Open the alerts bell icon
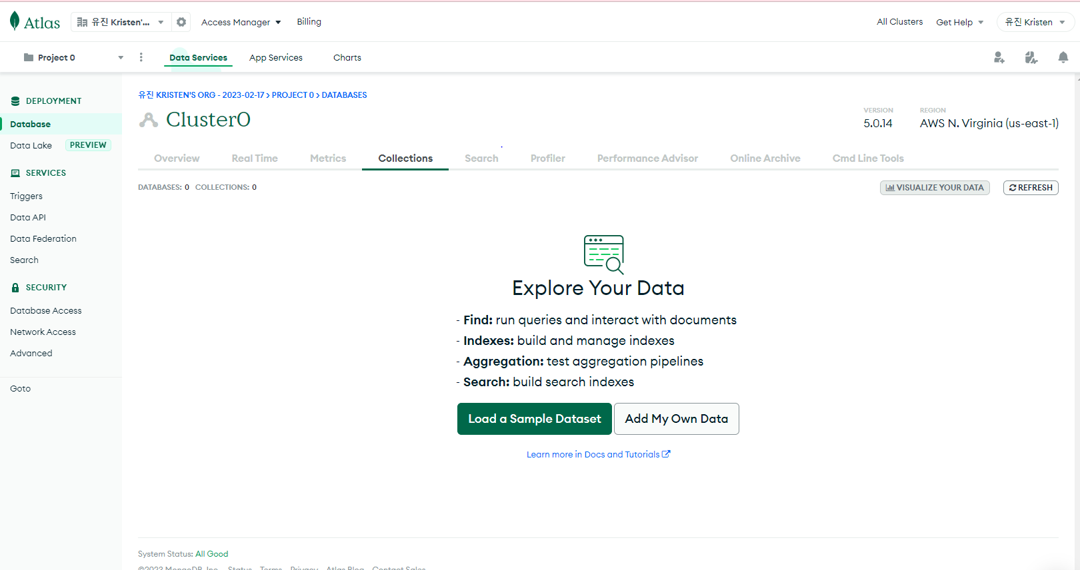The width and height of the screenshot is (1080, 570). coord(1063,58)
